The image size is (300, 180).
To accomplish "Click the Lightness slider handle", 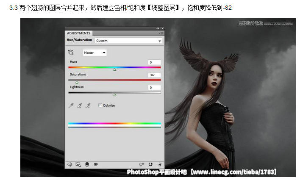I will (114, 95).
